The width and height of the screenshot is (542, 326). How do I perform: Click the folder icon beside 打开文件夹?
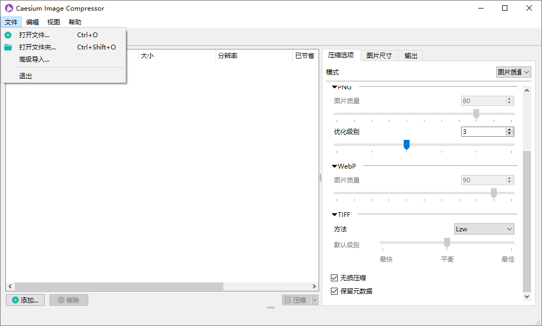(x=8, y=47)
